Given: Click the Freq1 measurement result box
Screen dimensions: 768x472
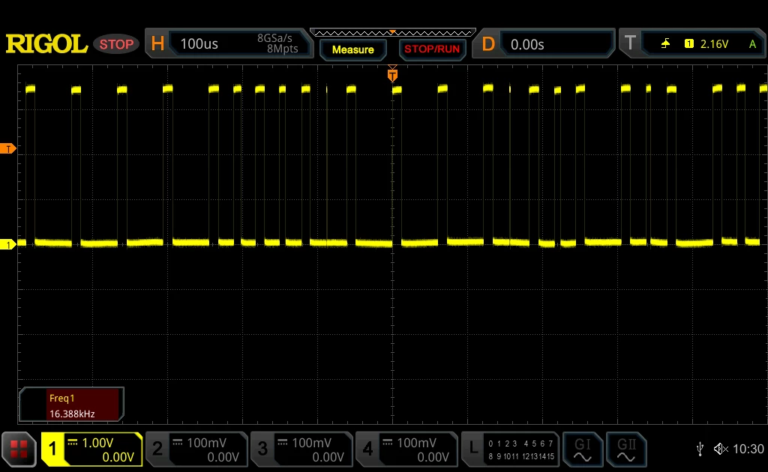Looking at the screenshot, I should click(71, 405).
